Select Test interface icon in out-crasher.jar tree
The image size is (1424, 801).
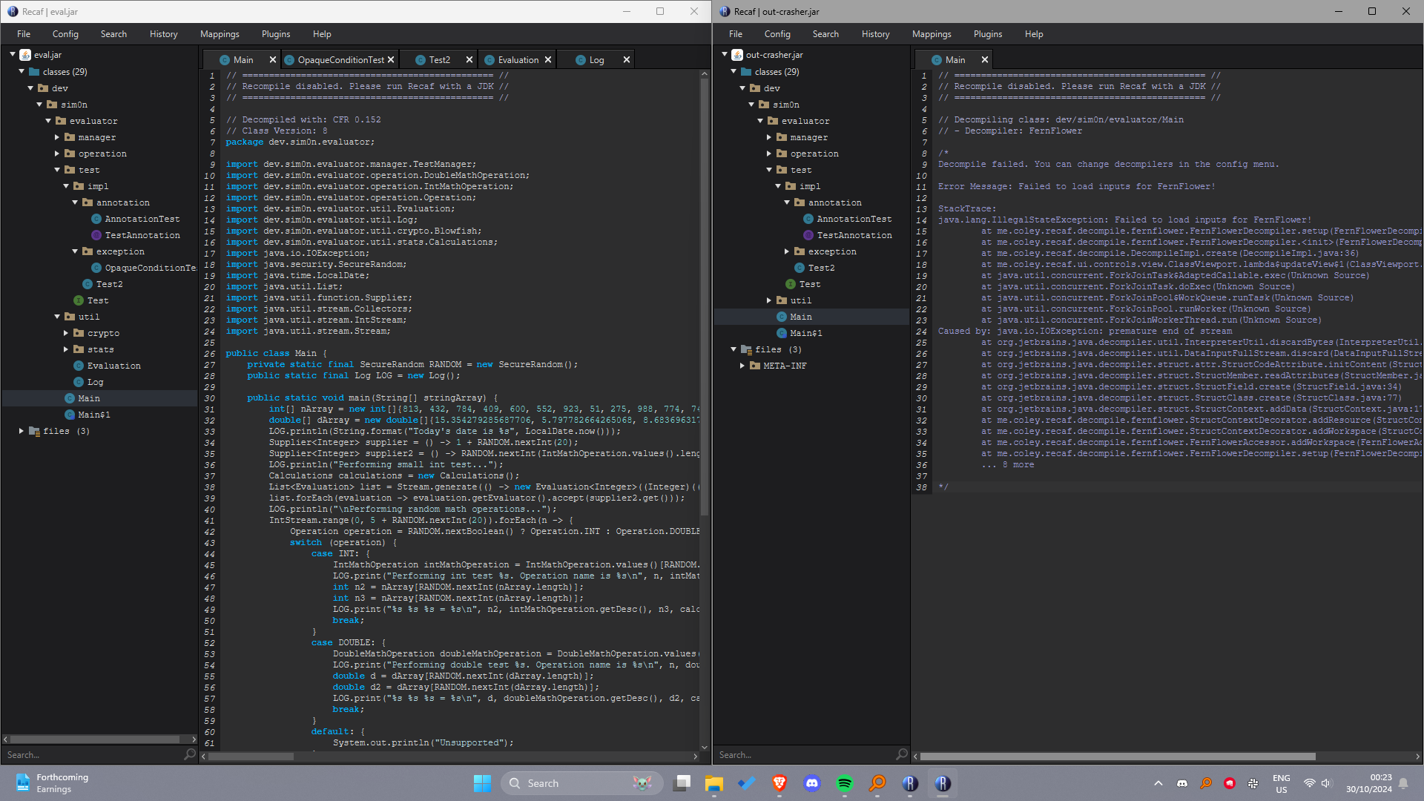(x=791, y=284)
